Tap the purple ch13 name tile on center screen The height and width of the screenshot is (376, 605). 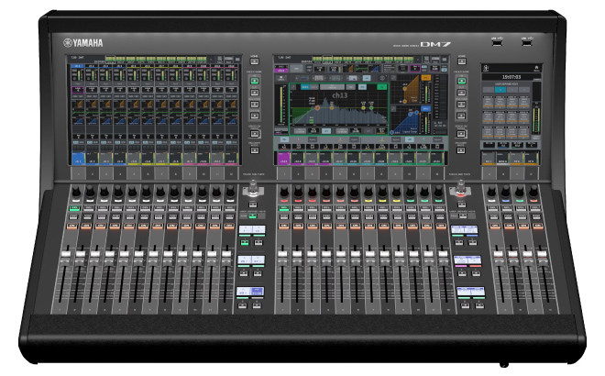(x=283, y=159)
